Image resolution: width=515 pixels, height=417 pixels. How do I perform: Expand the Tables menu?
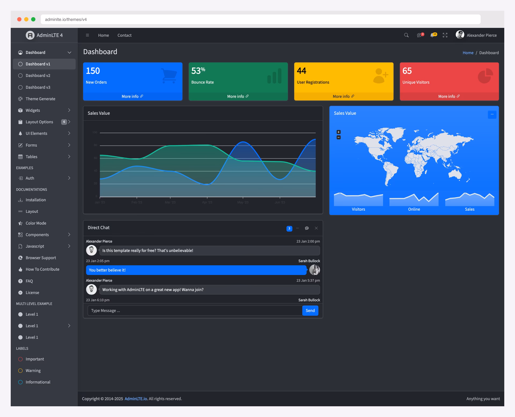[44, 157]
